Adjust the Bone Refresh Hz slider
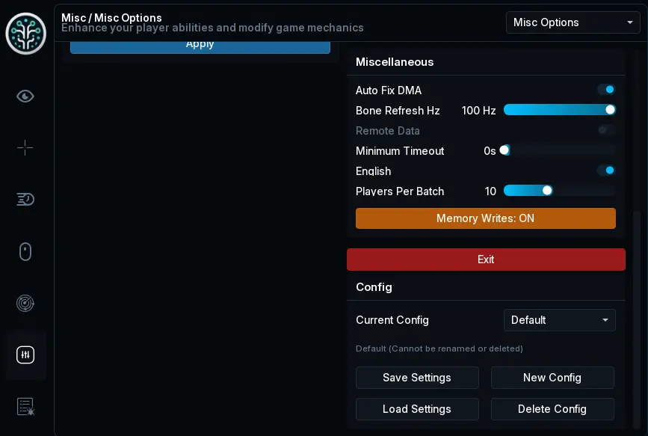The width and height of the screenshot is (648, 436). (560, 110)
